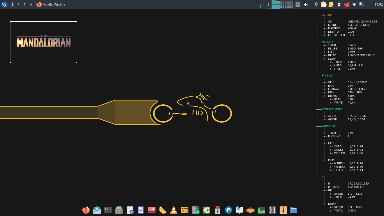The width and height of the screenshot is (384, 216).
Task: Open the removable media eject icon
Action: [x=298, y=4]
